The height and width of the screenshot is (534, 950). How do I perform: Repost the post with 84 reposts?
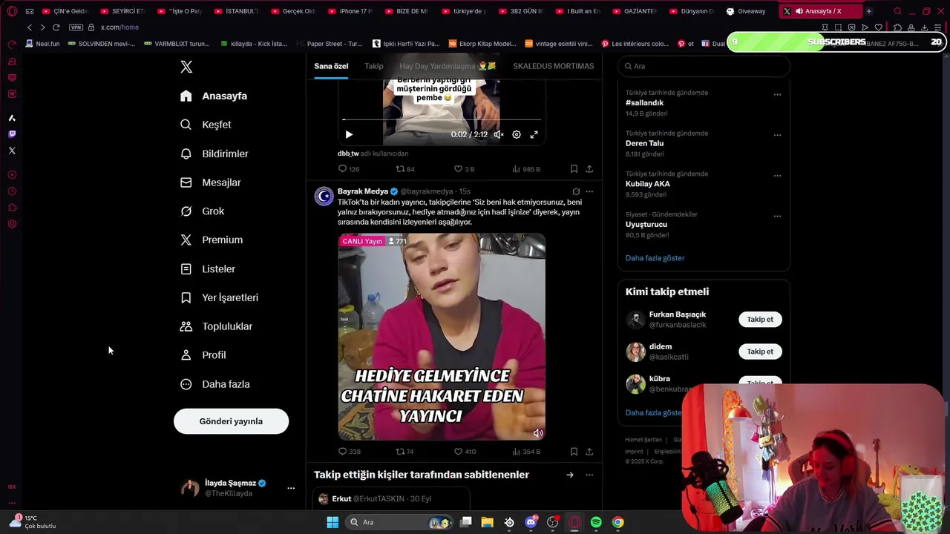(405, 169)
